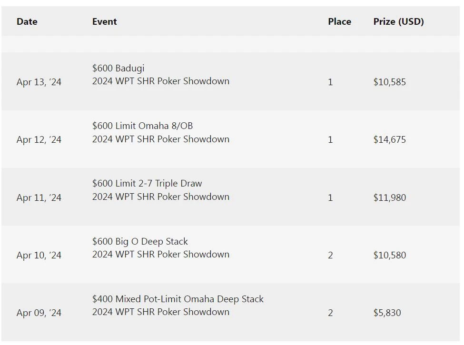Select the Apr 10, '24 date cell
The image size is (464, 345).
pyautogui.click(x=39, y=256)
